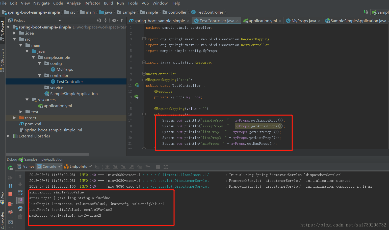This screenshot has height=230, width=389.
Task: Hide the Project tool window
Action: [123, 20]
